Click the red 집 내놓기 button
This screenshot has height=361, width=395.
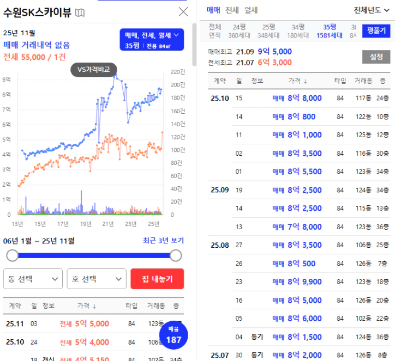coord(157,279)
